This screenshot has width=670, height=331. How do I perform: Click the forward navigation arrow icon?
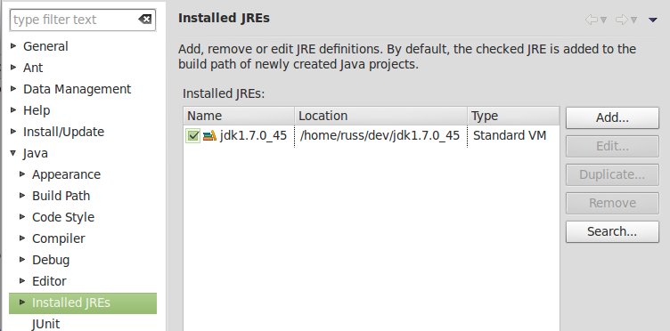point(621,20)
